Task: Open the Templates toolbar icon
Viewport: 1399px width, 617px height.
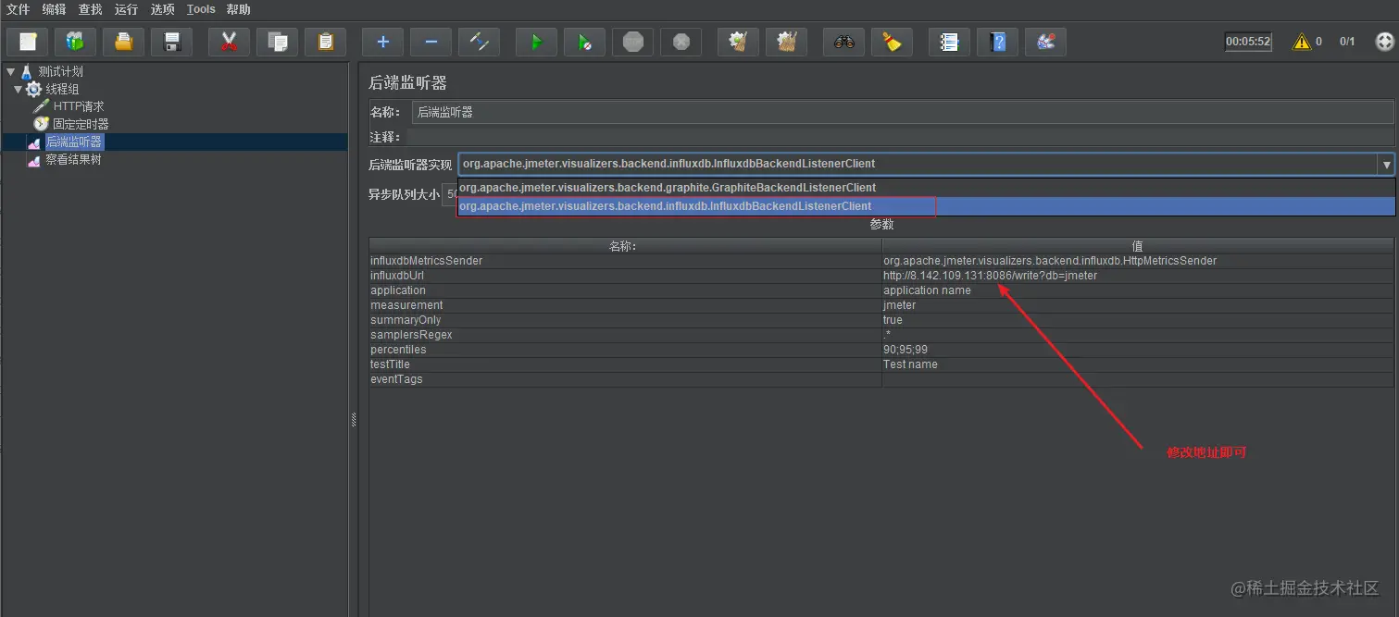Action: tap(76, 42)
